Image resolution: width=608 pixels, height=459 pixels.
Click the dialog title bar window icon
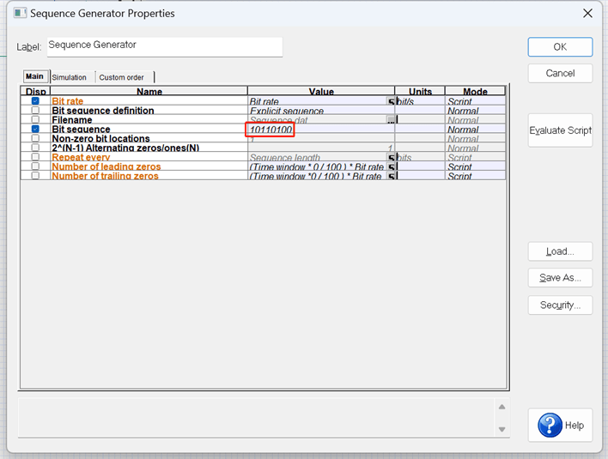pyautogui.click(x=20, y=13)
